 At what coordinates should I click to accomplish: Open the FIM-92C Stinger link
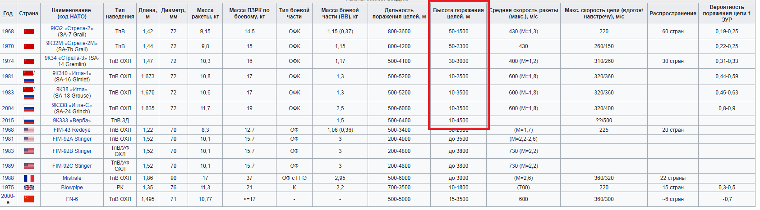point(72,166)
